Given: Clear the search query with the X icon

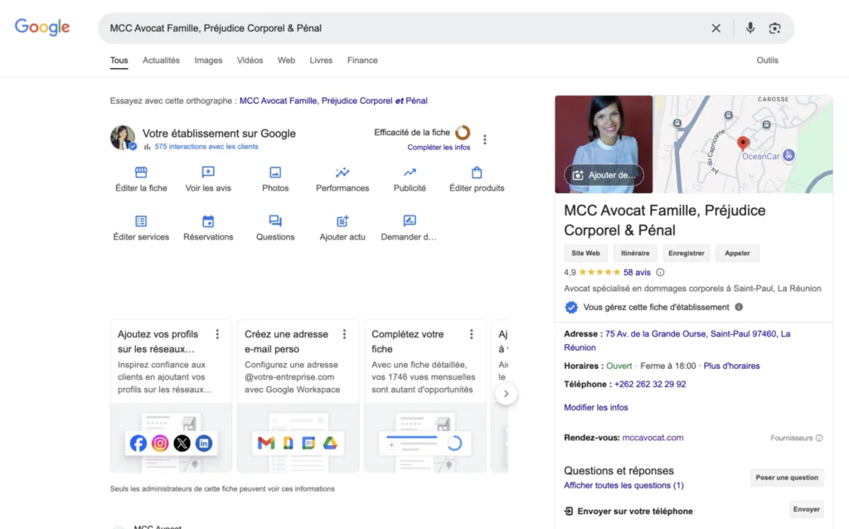Looking at the screenshot, I should pos(716,28).
